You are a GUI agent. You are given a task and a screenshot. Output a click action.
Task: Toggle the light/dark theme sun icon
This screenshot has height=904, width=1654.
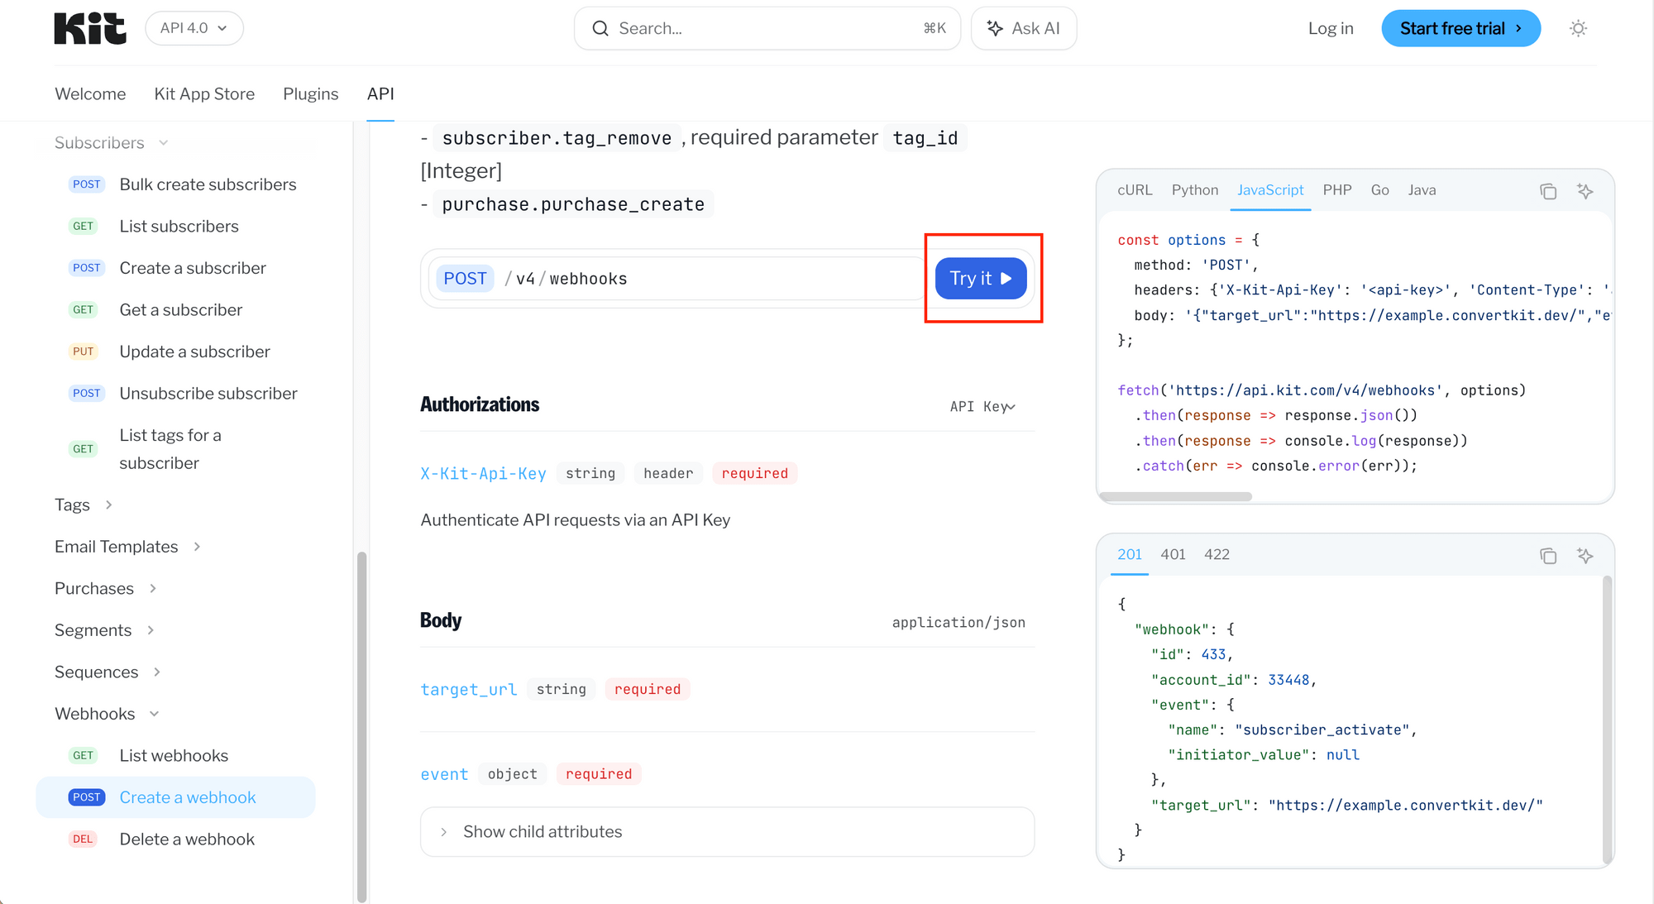[1578, 28]
